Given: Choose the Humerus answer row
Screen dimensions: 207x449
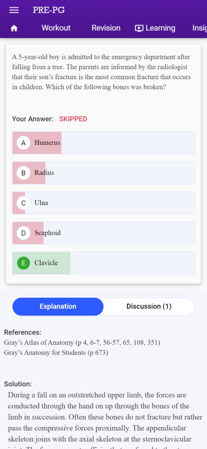Looking at the screenshot, I should click(103, 143).
